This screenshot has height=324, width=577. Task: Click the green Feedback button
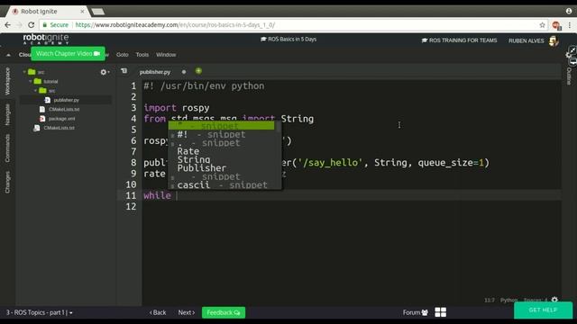[224, 312]
